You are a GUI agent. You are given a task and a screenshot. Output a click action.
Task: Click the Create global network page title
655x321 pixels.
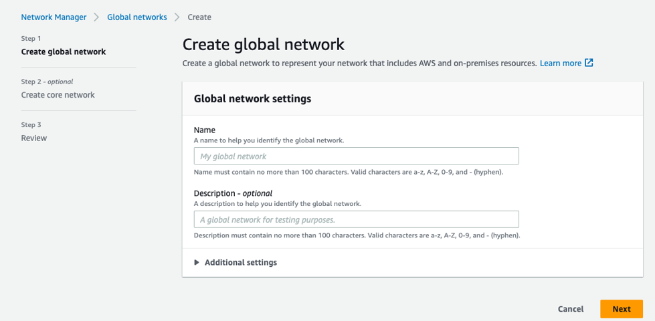[x=264, y=45]
